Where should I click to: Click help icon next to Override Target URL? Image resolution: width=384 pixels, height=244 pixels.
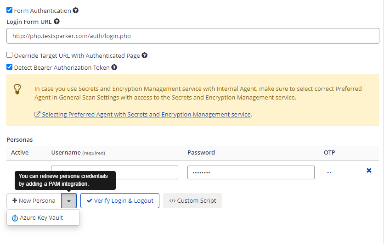(144, 55)
